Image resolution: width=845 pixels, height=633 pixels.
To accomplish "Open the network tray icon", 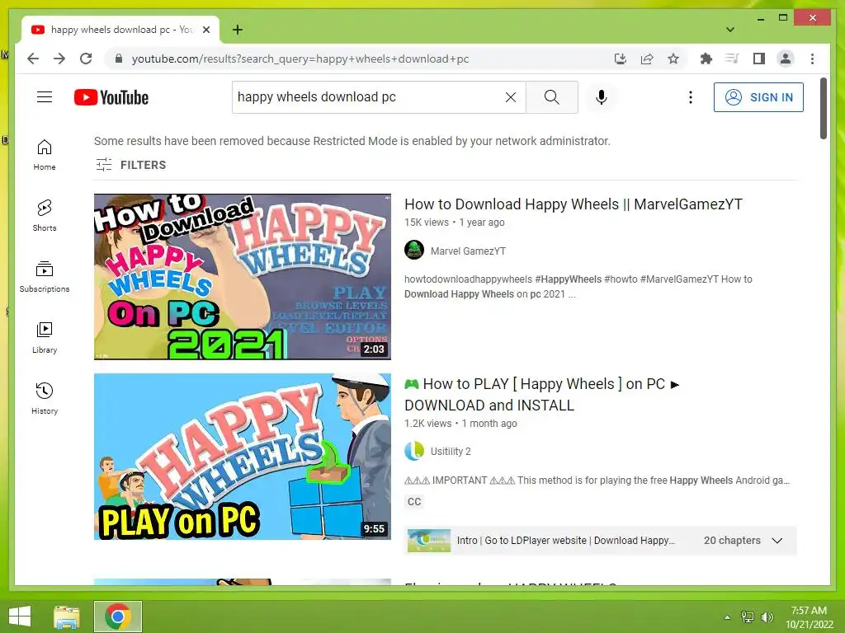I will (x=748, y=617).
